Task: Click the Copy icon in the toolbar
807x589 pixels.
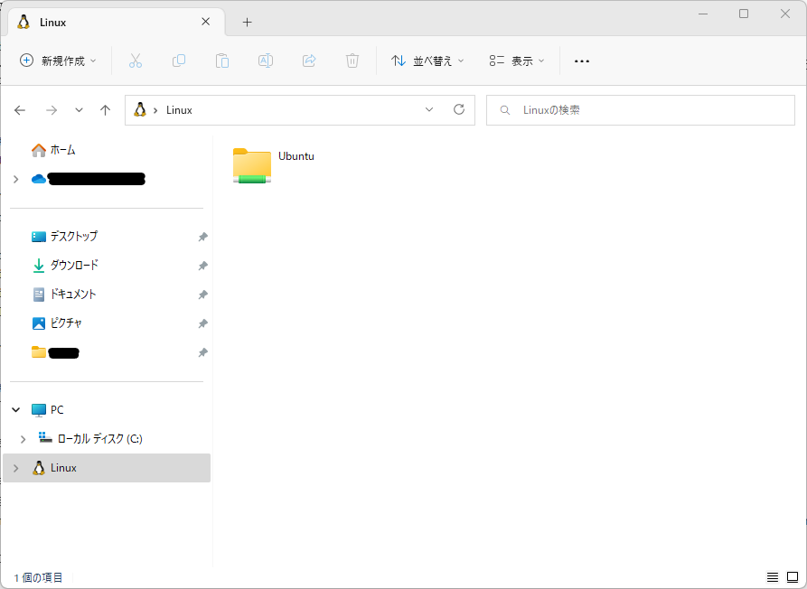Action: (178, 61)
